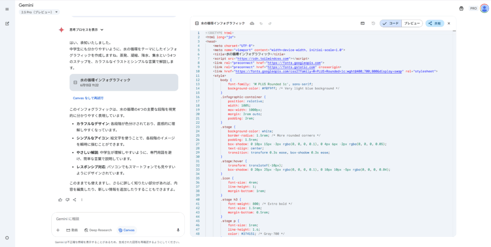Click the microphone voice input icon
491x247 pixels.
coord(178,230)
